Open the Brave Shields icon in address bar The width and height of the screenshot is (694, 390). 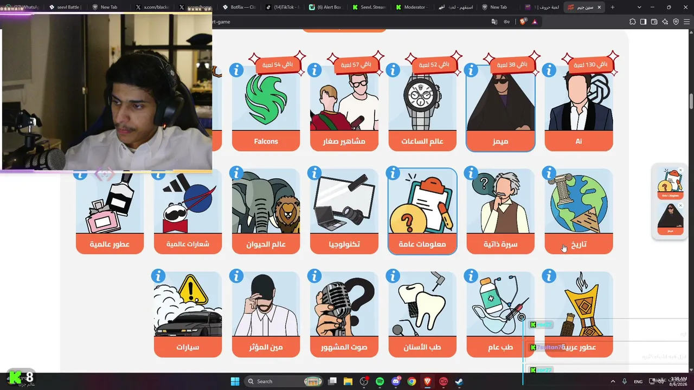coord(523,22)
